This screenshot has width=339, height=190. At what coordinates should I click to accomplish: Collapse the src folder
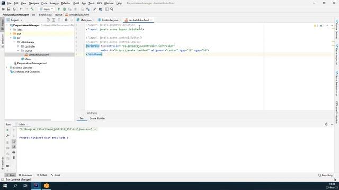click(x=11, y=38)
